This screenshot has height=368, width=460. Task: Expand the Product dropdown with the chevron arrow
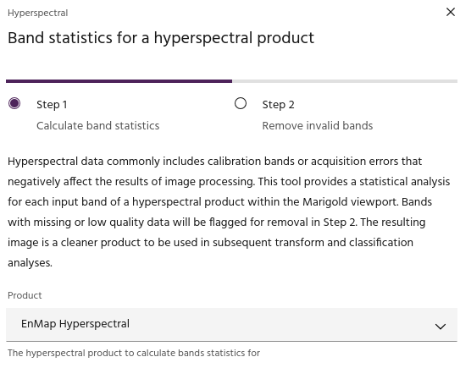point(441,326)
